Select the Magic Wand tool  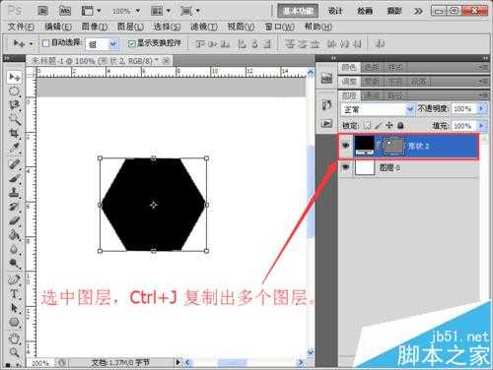pos(15,119)
